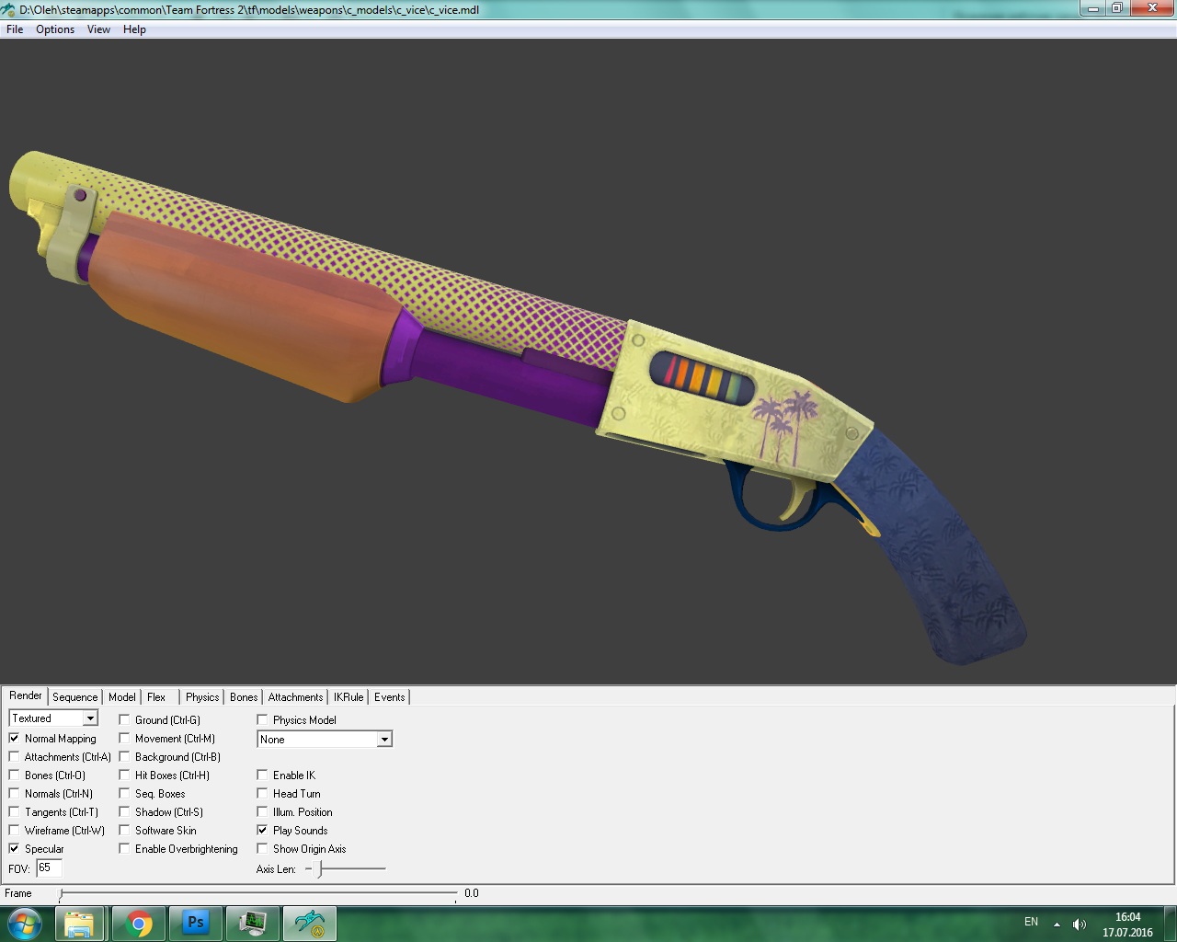Check the Background (Ctrl-B) option
The width and height of the screenshot is (1177, 942).
click(x=124, y=757)
